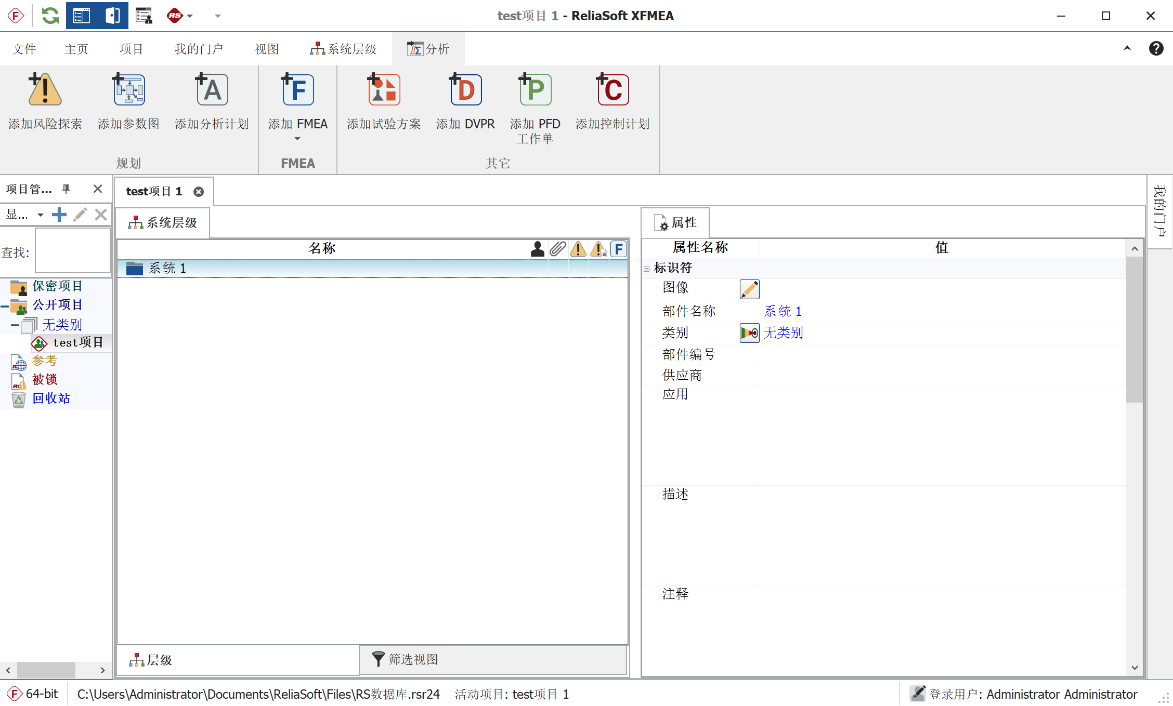Select the 系统 1 row in hierarchy

click(372, 268)
